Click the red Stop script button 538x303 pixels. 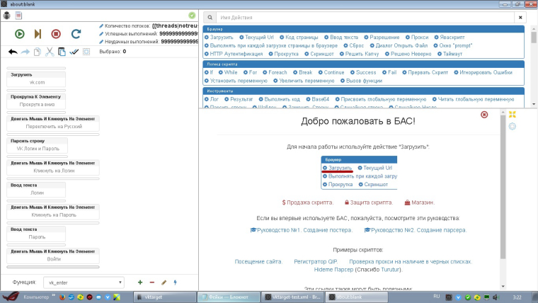tap(56, 33)
